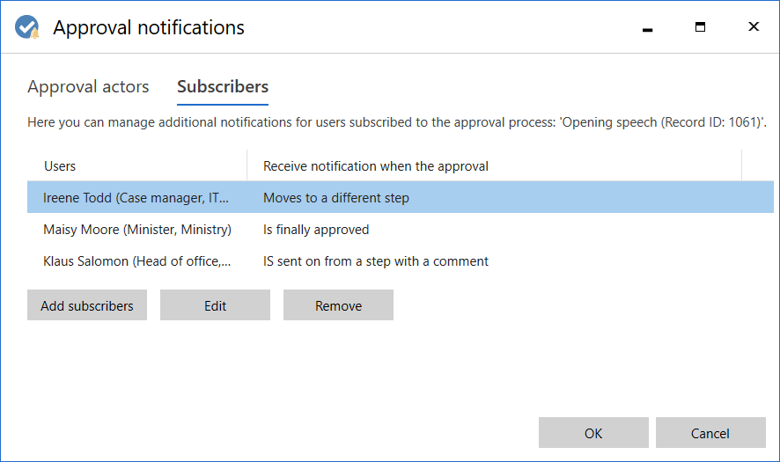Click the 'Is finally approved' cell
The image size is (780, 462).
pyautogui.click(x=316, y=230)
